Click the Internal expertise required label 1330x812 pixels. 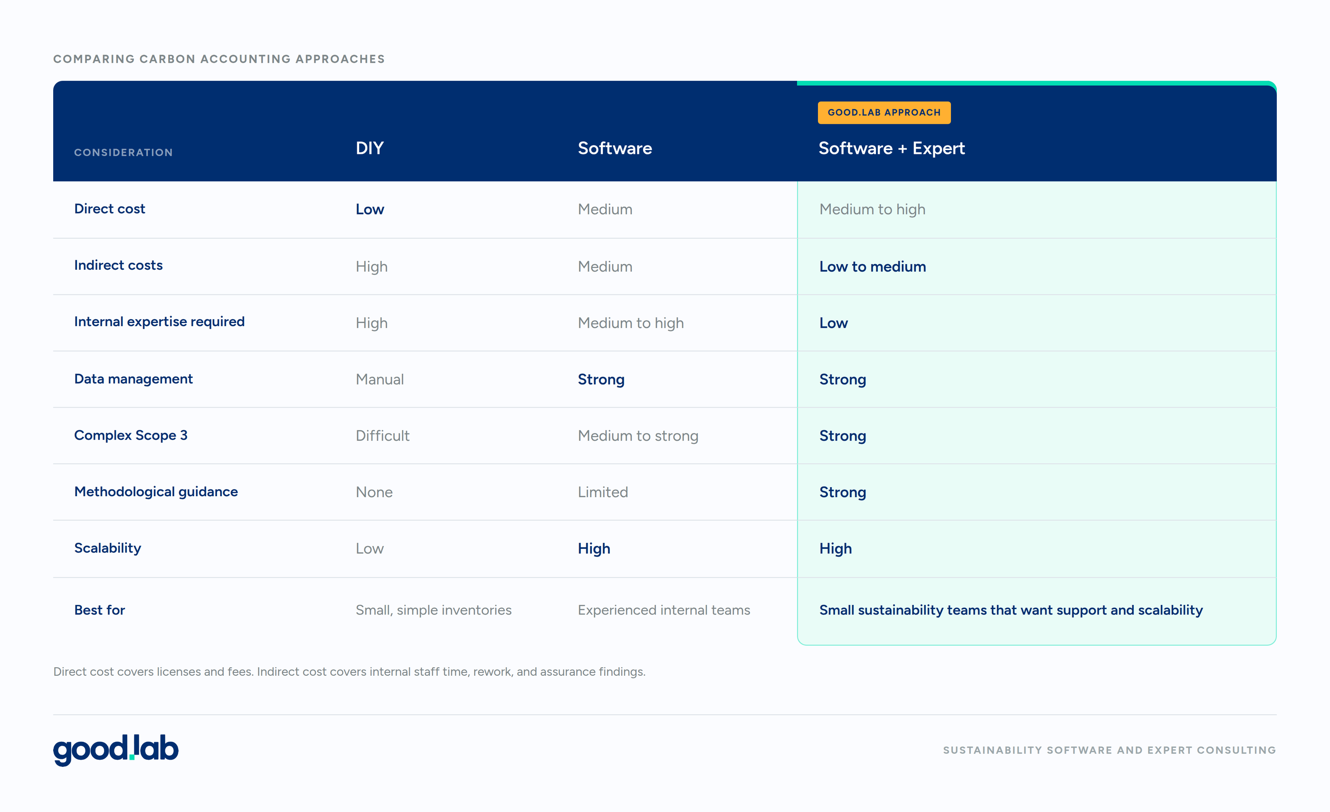[x=159, y=322]
